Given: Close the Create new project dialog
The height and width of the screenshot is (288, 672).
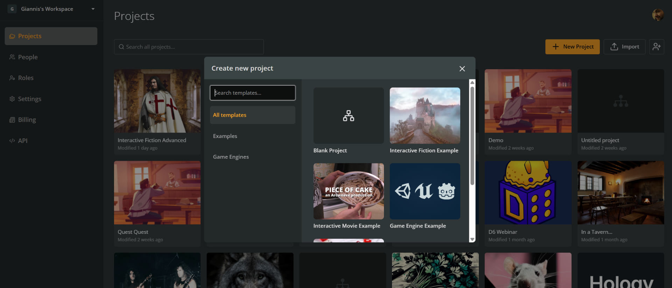Looking at the screenshot, I should (462, 69).
